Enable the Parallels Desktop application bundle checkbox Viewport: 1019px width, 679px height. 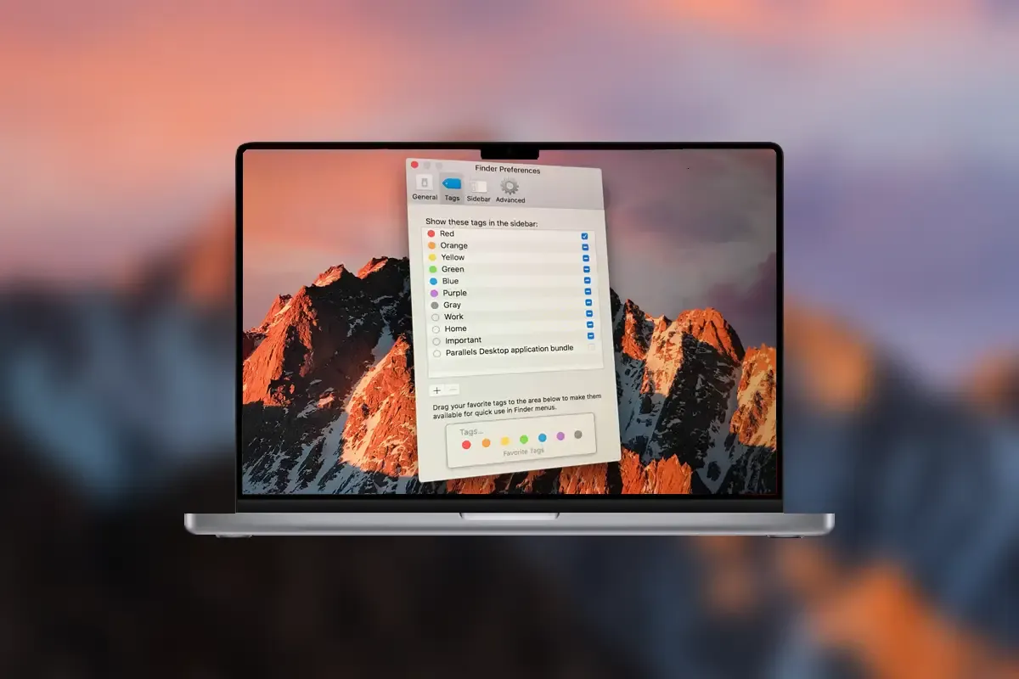coord(591,347)
